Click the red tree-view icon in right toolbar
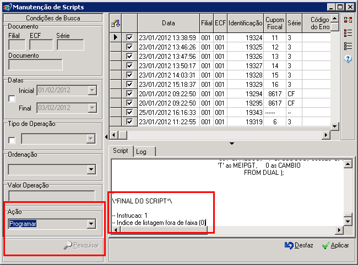This screenshot has width=358, height=265. (x=348, y=20)
